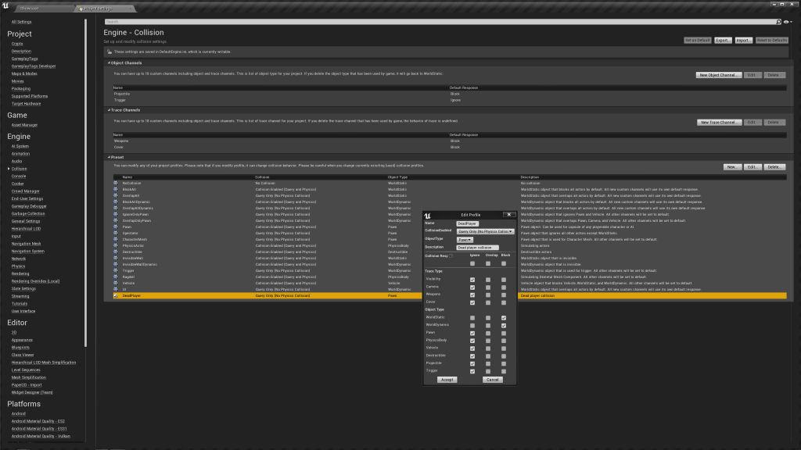
Task: Click the Collision Response help icon
Action: point(451,255)
